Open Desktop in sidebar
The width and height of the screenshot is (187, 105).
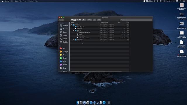tap(64, 42)
